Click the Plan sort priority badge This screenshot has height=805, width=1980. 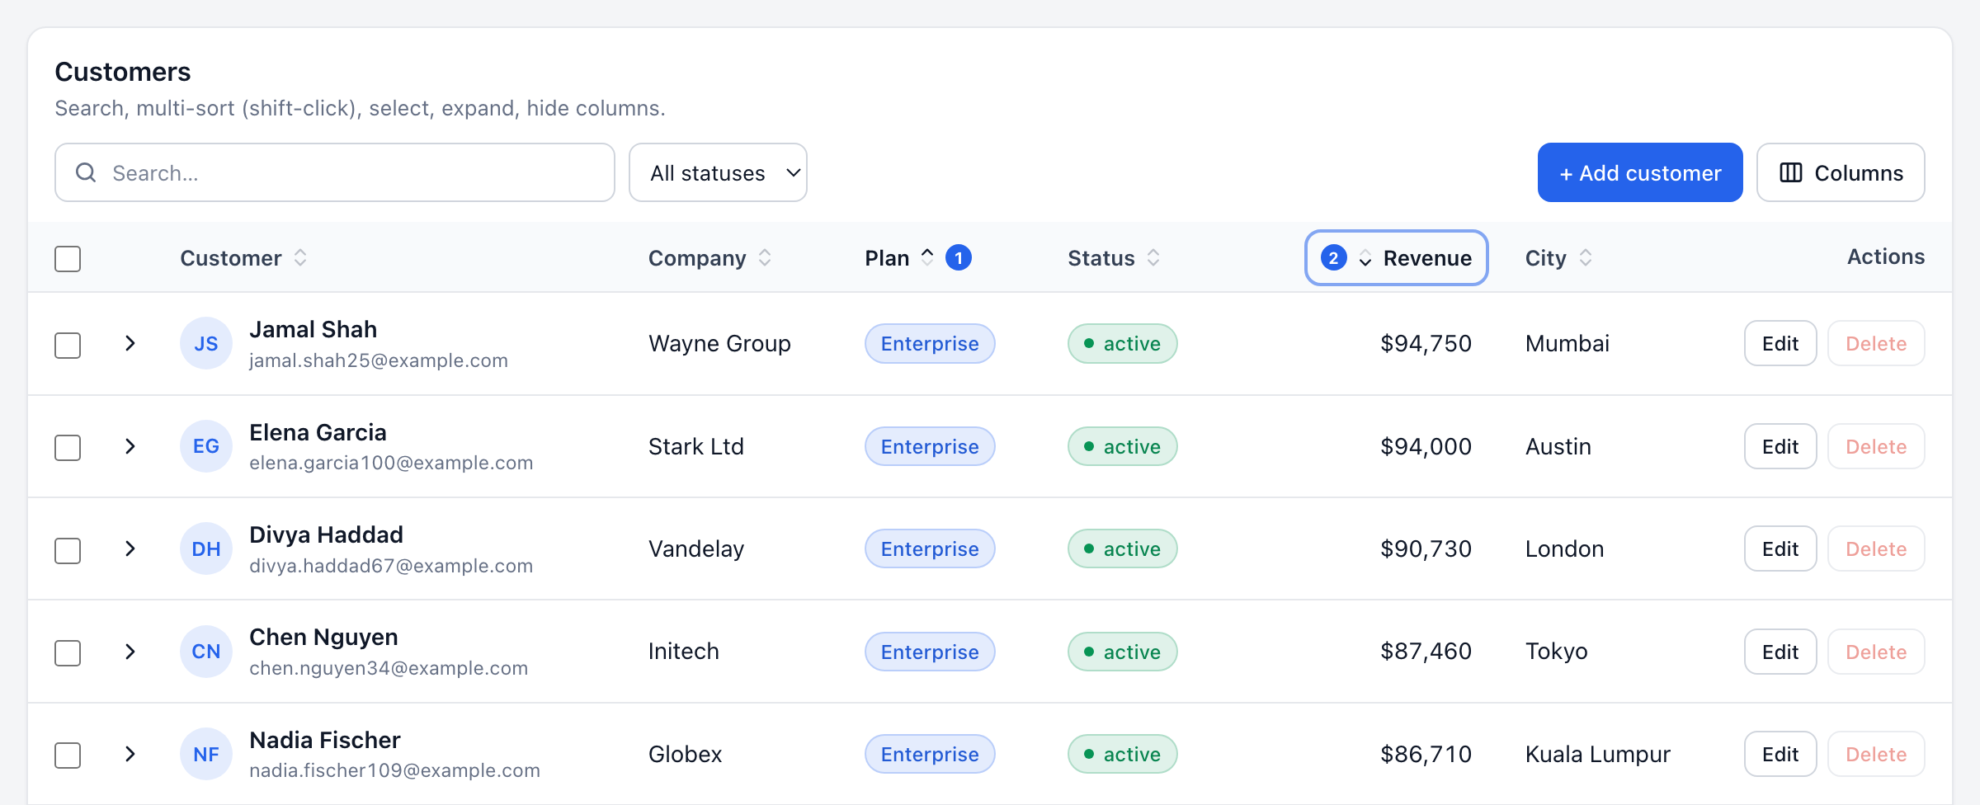[x=959, y=258]
